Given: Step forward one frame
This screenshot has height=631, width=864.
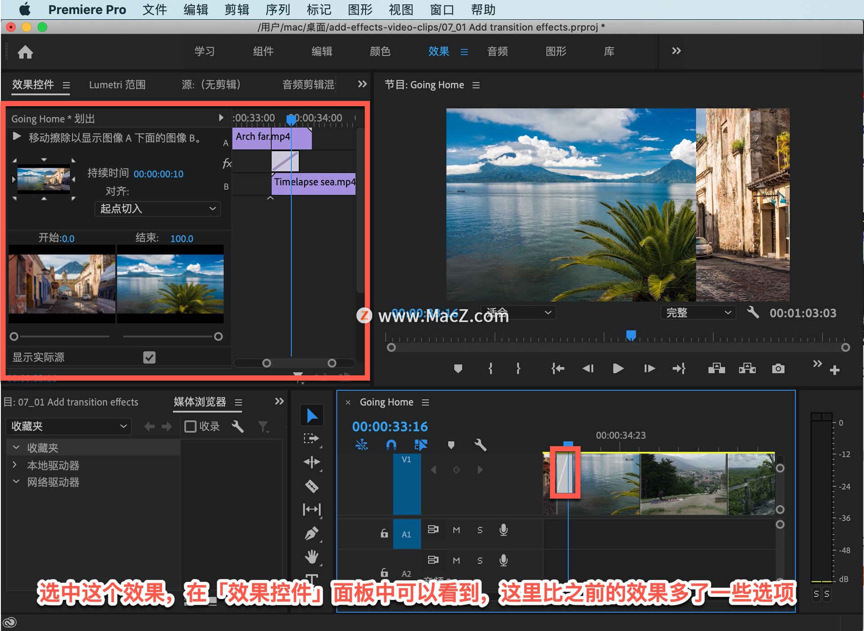Looking at the screenshot, I should 649,369.
